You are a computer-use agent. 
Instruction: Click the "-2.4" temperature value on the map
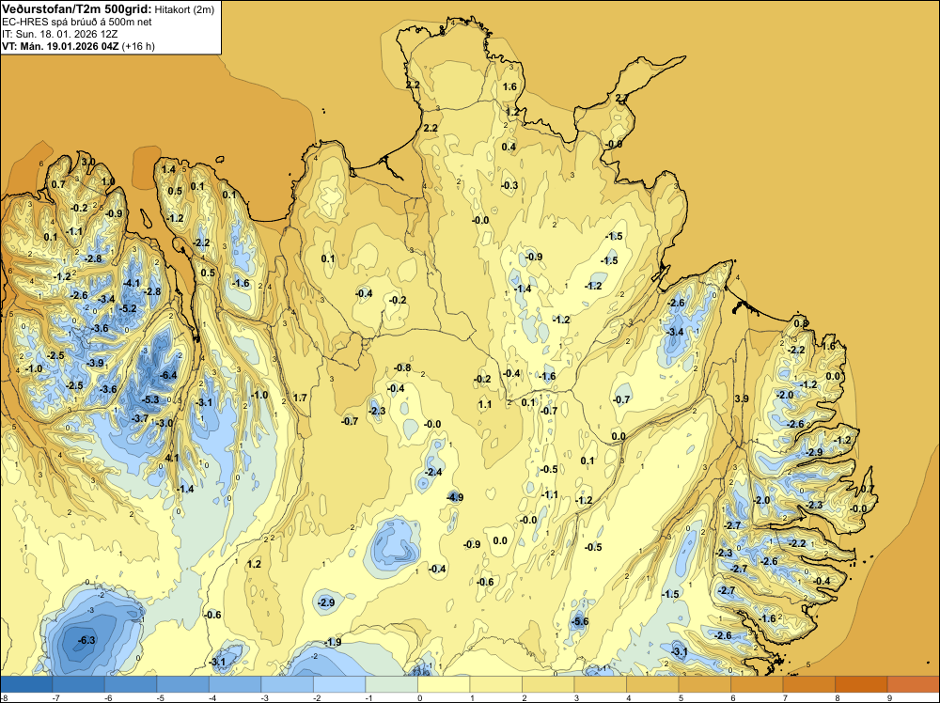point(432,472)
